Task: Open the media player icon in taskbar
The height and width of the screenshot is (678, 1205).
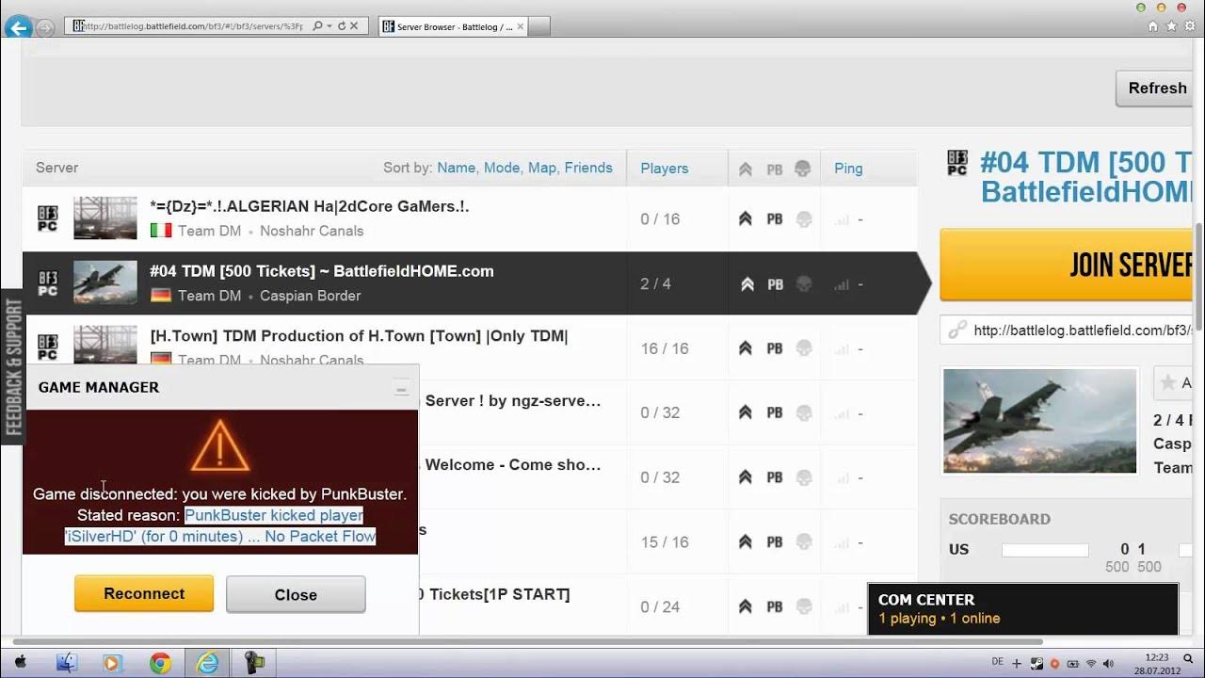Action: pos(112,663)
